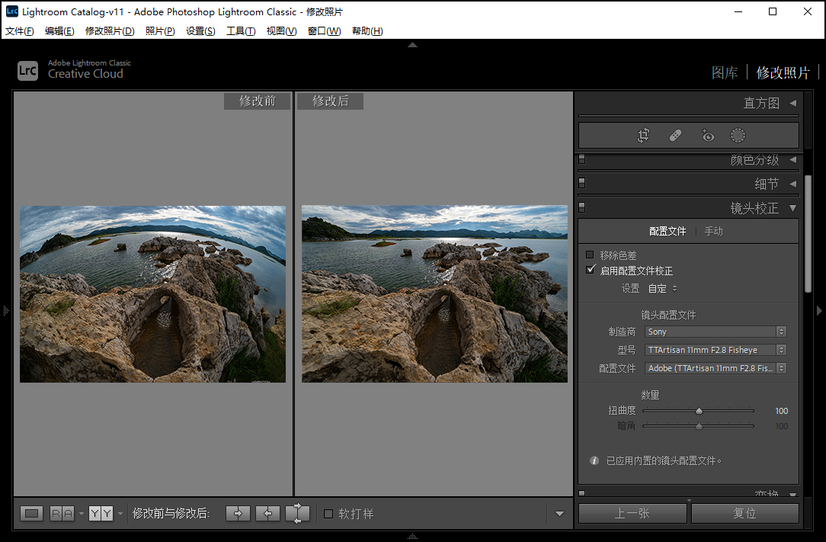The height and width of the screenshot is (542, 826).
Task: Switch to the 手动 tab
Action: point(713,231)
